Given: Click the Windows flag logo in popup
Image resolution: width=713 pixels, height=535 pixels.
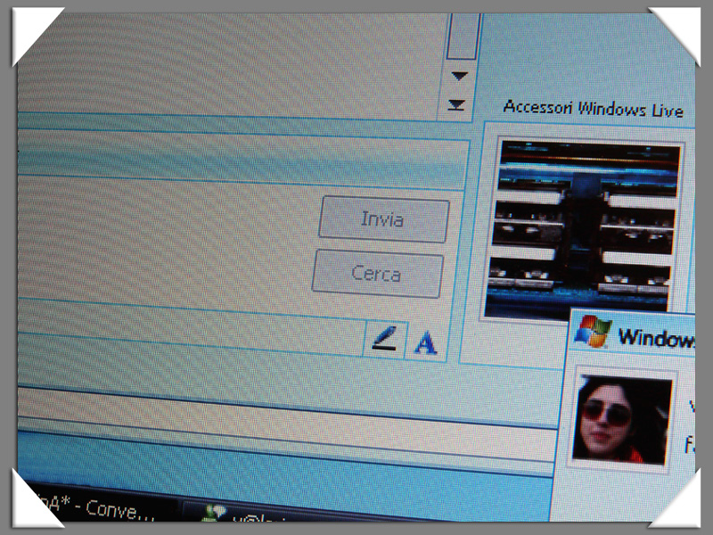Looking at the screenshot, I should pyautogui.click(x=592, y=333).
